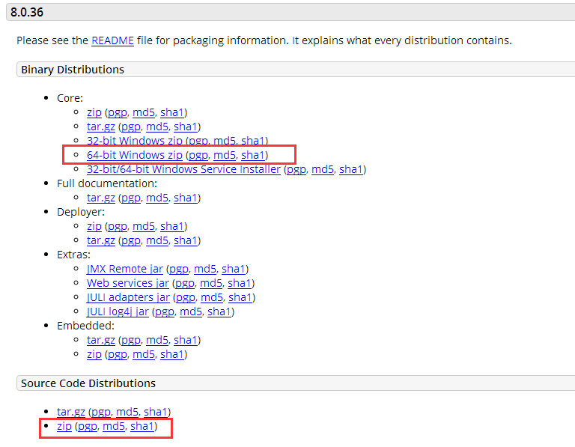Open sha1 link for JULI adapters jar
Screen dimensions: 575x447
[240, 297]
